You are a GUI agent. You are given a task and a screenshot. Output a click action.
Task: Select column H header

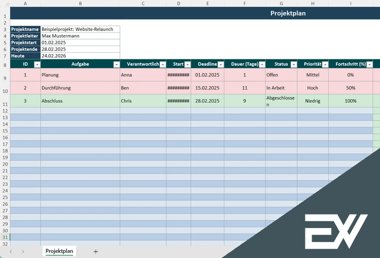click(x=313, y=4)
